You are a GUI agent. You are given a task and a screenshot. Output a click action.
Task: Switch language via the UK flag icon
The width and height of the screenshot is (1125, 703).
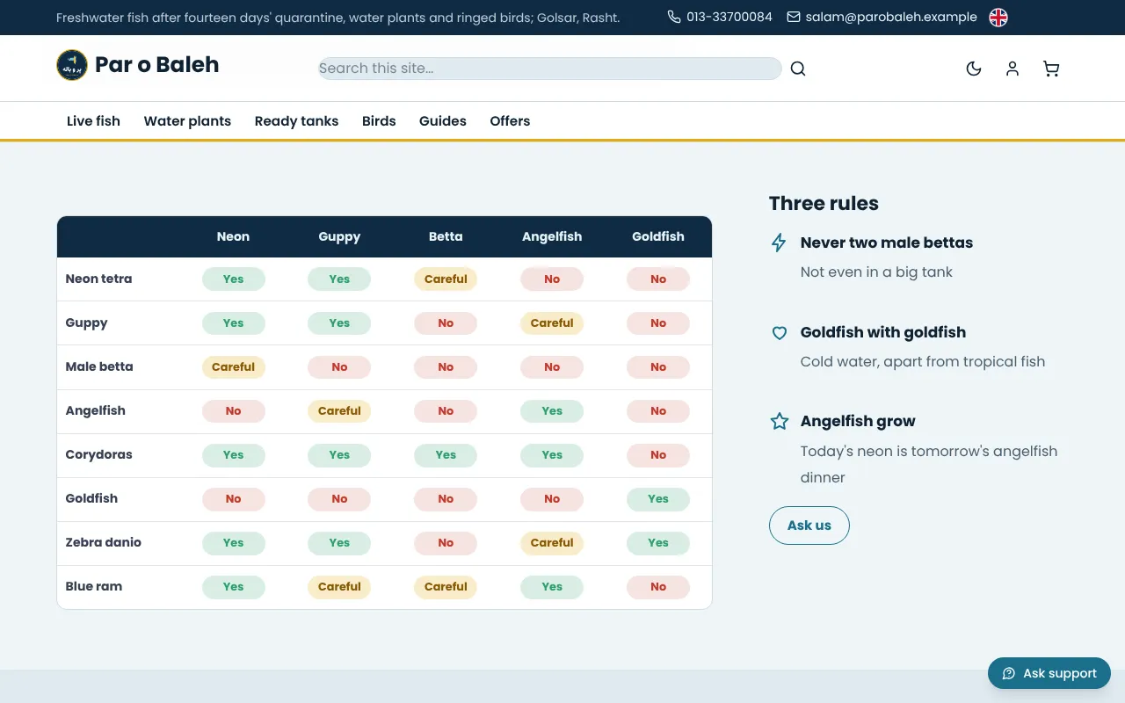coord(998,18)
